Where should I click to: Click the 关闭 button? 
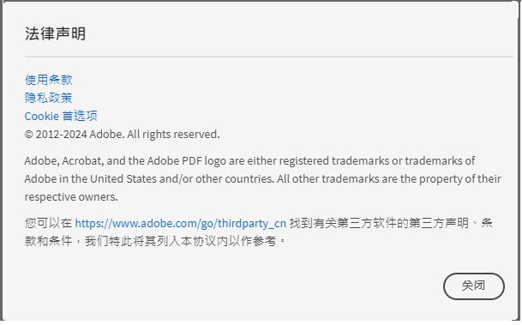pos(474,286)
